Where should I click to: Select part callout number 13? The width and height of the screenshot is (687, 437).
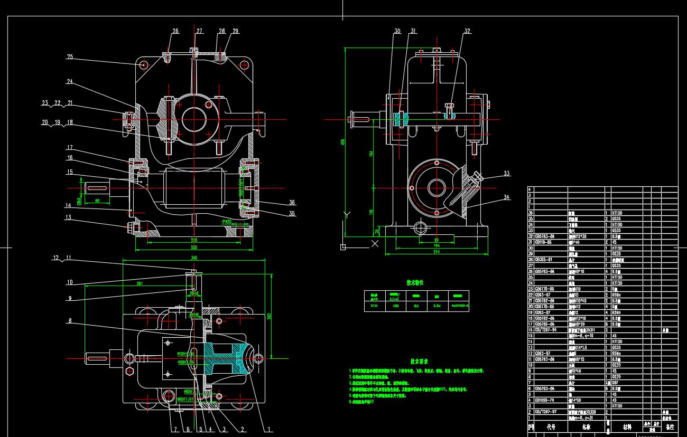[x=68, y=217]
